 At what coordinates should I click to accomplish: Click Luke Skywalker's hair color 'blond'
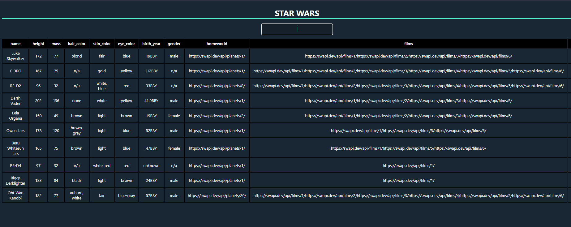77,56
